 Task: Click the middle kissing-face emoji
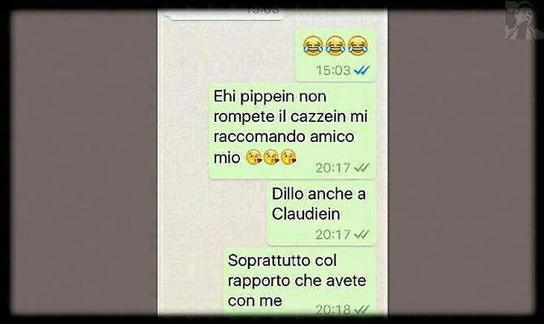point(271,158)
